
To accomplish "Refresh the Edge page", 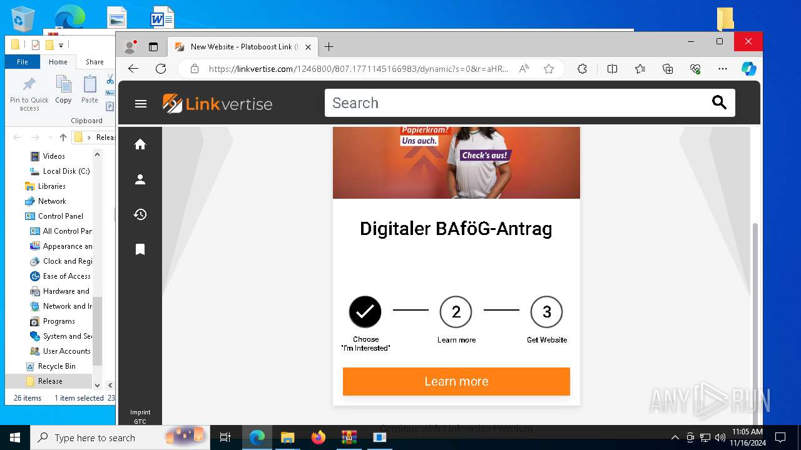I will click(x=161, y=69).
